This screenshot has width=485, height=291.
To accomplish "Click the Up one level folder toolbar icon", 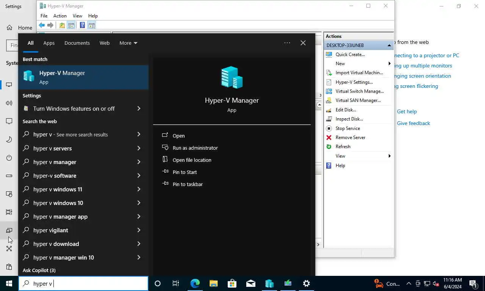I will [62, 25].
